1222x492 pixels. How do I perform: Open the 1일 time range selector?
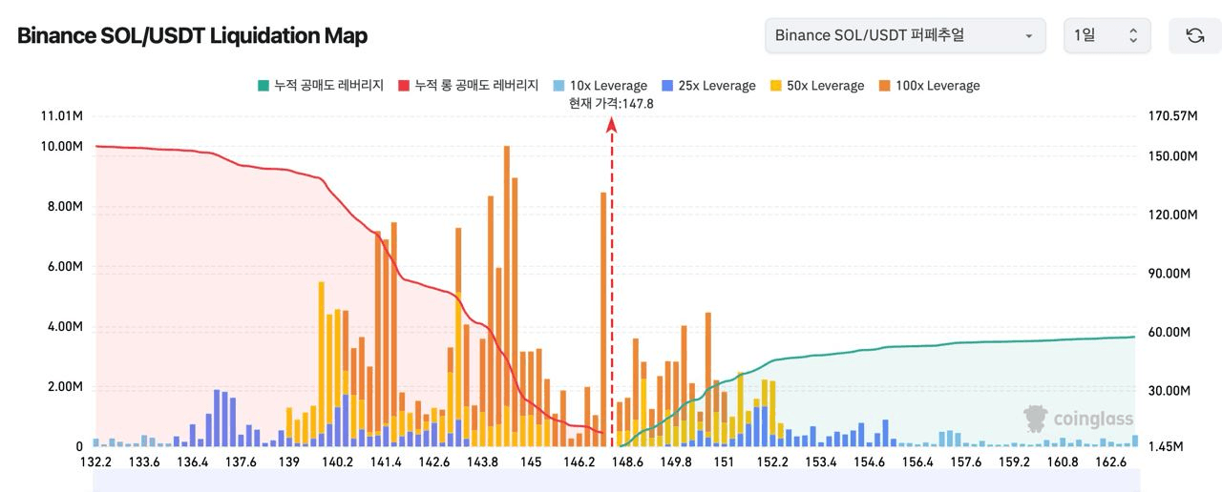(1106, 35)
